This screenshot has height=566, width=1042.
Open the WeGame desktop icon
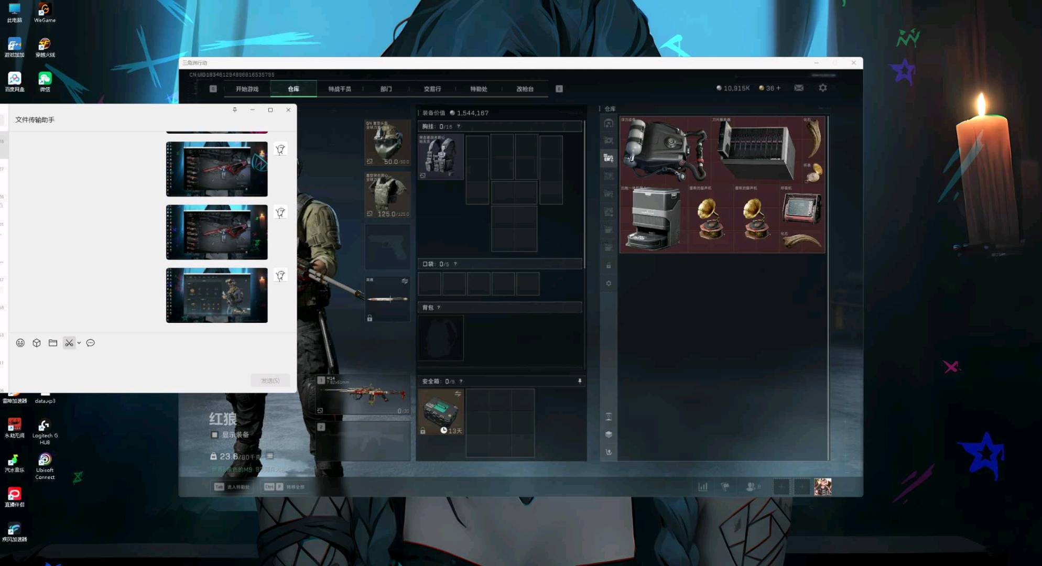pyautogui.click(x=45, y=13)
